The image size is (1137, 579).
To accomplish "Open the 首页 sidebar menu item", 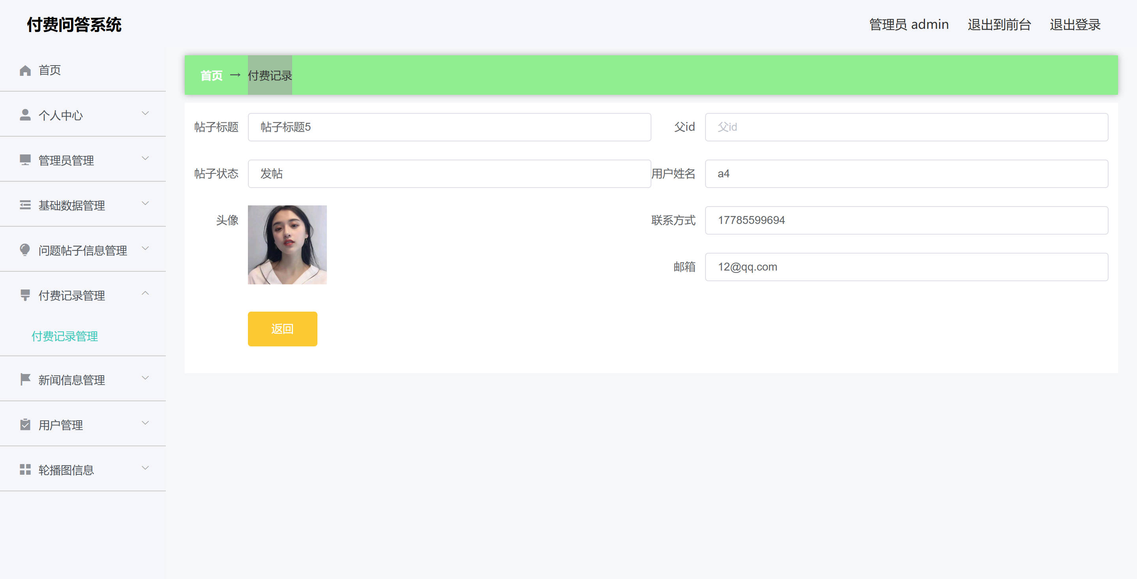I will (49, 70).
